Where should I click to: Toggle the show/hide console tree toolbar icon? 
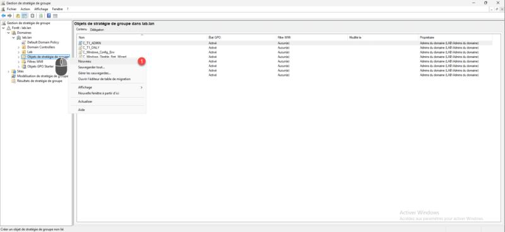24,15
